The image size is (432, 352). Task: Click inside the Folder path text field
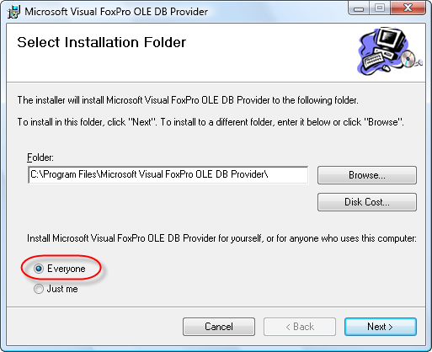tap(168, 175)
